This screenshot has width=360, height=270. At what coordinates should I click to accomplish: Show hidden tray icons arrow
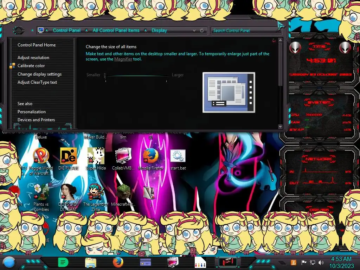click(283, 263)
